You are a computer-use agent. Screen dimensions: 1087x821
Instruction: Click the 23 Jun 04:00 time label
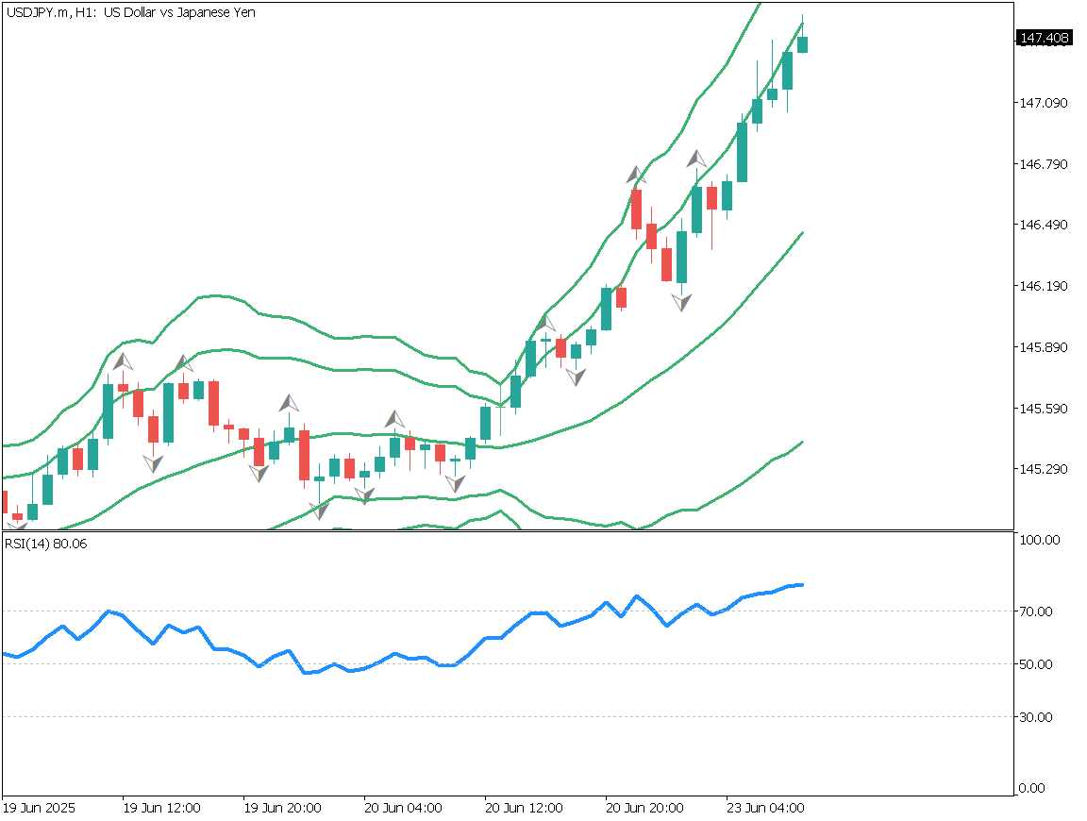[x=764, y=809]
